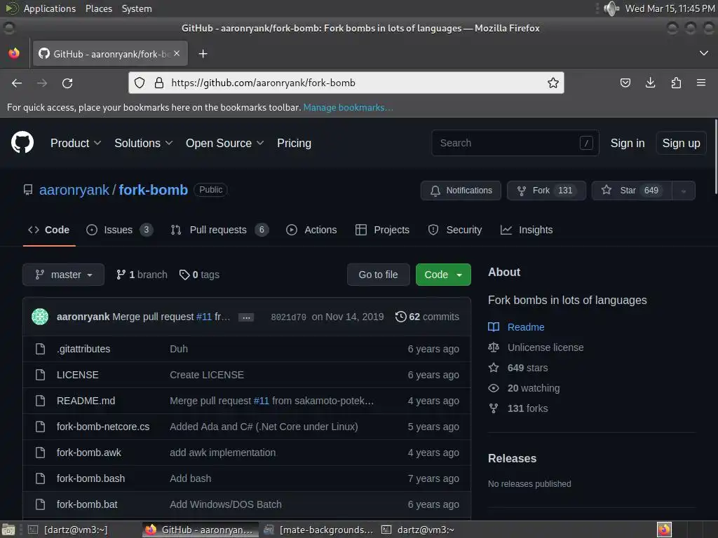
Task: Expand the Solutions navigation dropdown
Action: 143,143
